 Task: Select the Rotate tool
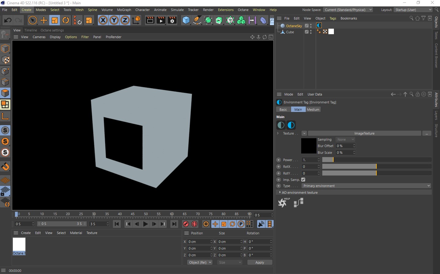66,20
